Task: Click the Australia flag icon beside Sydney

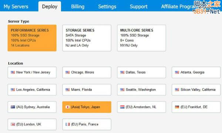Action: (13, 107)
